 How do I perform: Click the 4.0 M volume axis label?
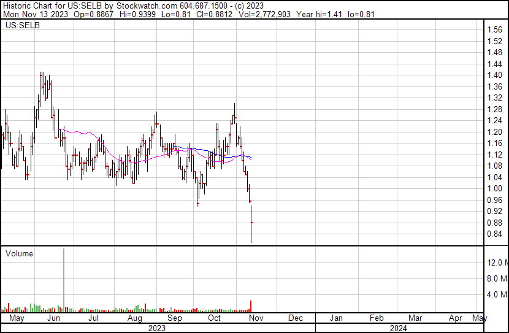(497, 294)
